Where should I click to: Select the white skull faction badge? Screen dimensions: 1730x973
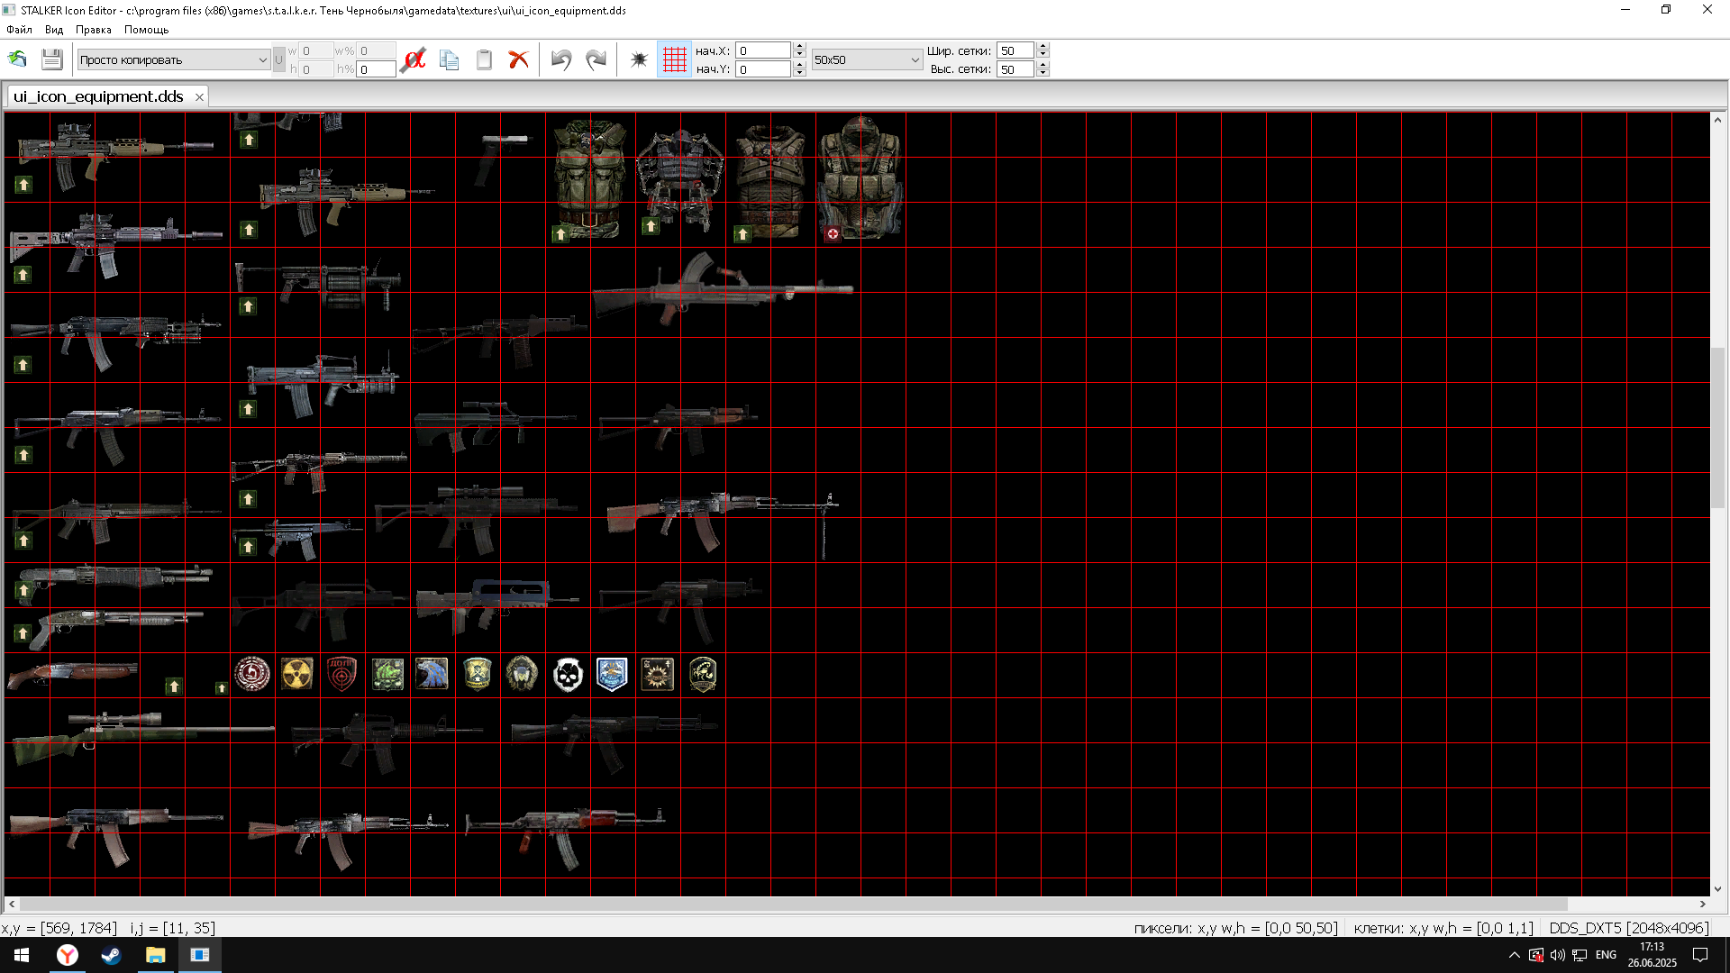click(x=568, y=674)
